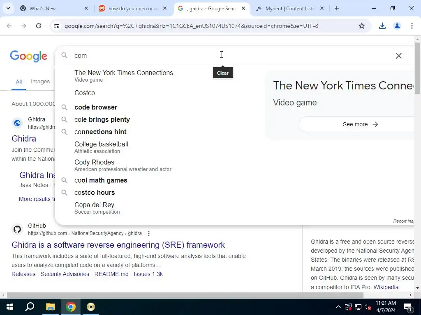
Task: Open the GitHub result options three dots
Action: point(149,233)
